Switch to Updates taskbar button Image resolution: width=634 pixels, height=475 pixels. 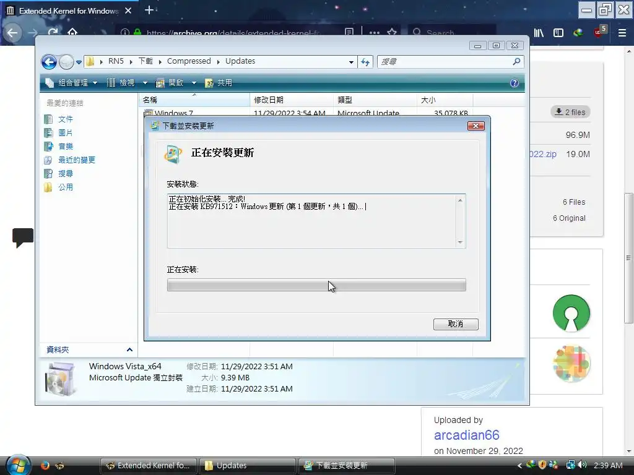pos(246,465)
